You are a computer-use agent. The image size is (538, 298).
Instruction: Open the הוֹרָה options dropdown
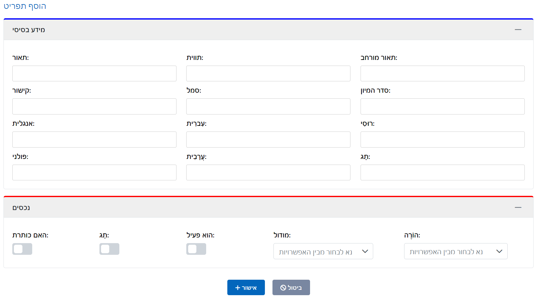(x=456, y=251)
